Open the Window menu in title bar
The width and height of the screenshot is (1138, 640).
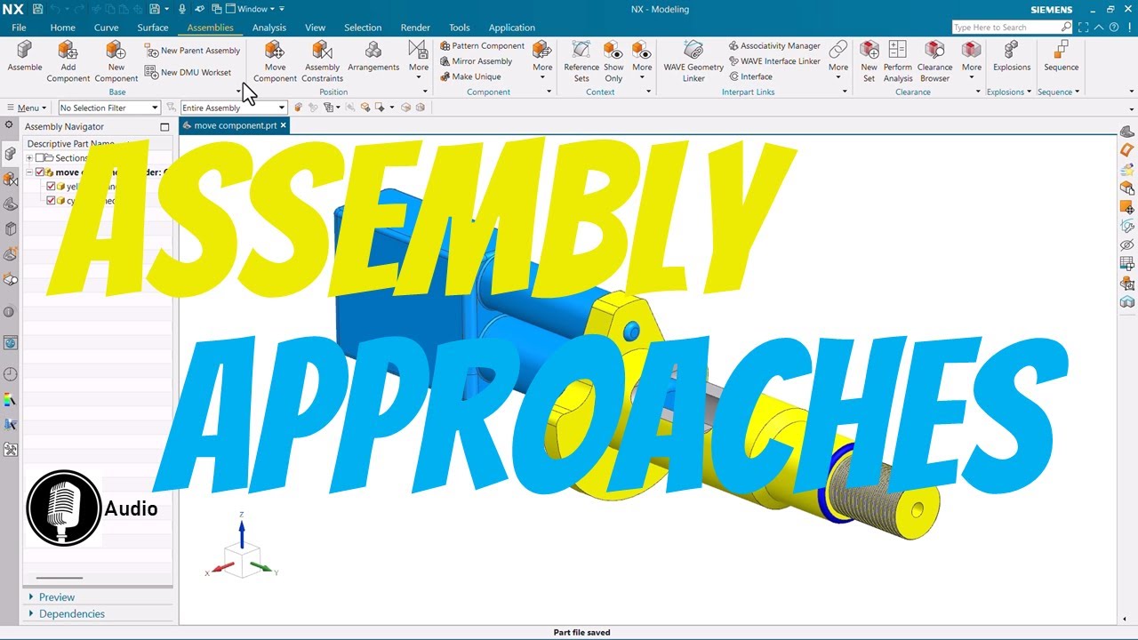point(253,9)
